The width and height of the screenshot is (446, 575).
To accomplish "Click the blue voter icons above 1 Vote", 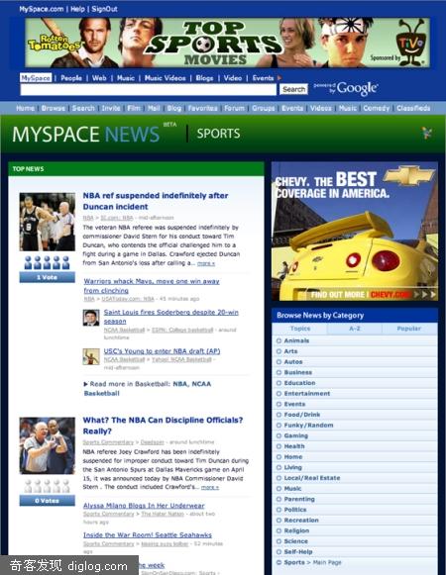I will [x=47, y=262].
